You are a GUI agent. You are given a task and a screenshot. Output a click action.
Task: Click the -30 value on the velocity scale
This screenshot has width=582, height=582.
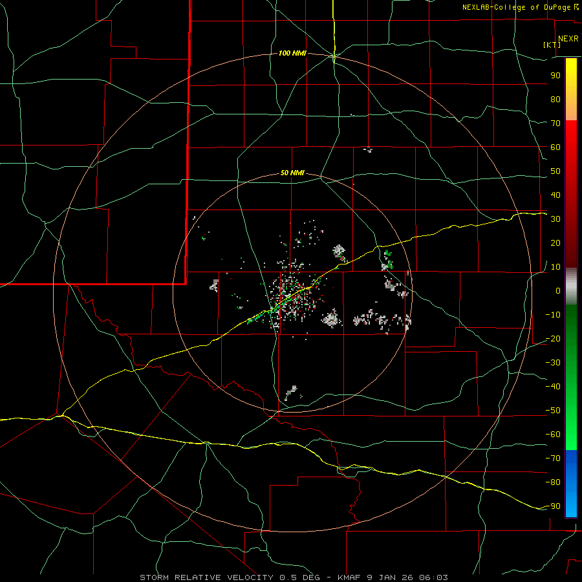click(x=553, y=363)
